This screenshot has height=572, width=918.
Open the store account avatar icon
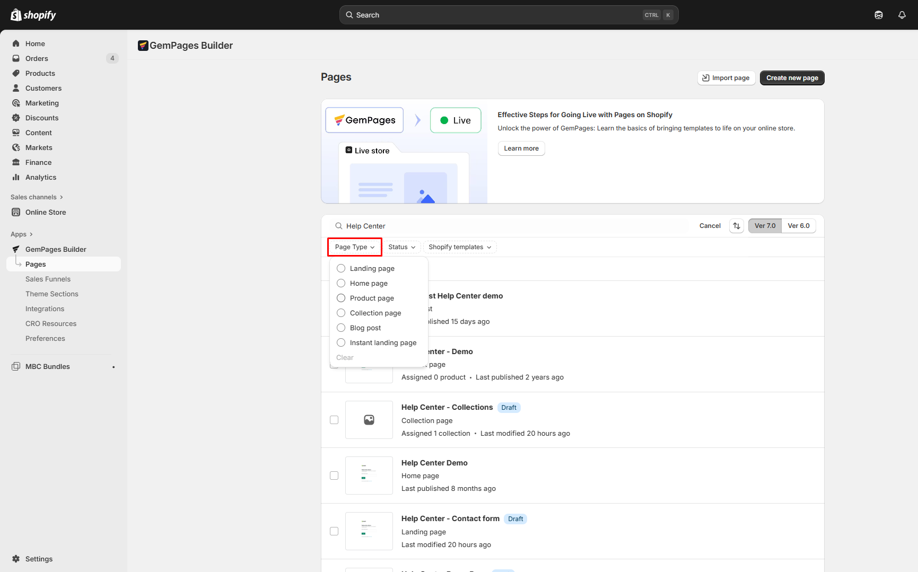point(878,15)
